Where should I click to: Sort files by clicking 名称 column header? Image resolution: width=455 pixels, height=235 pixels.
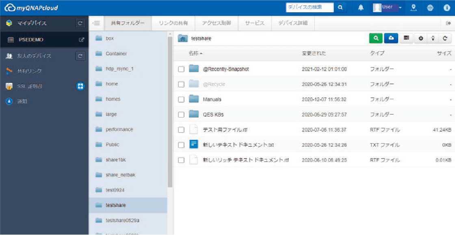(189, 53)
